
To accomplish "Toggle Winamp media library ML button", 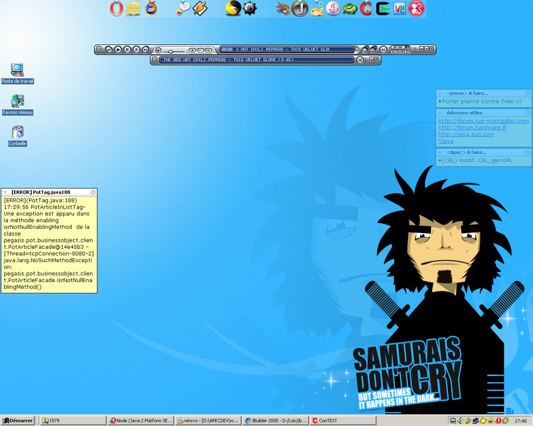I will (208, 50).
